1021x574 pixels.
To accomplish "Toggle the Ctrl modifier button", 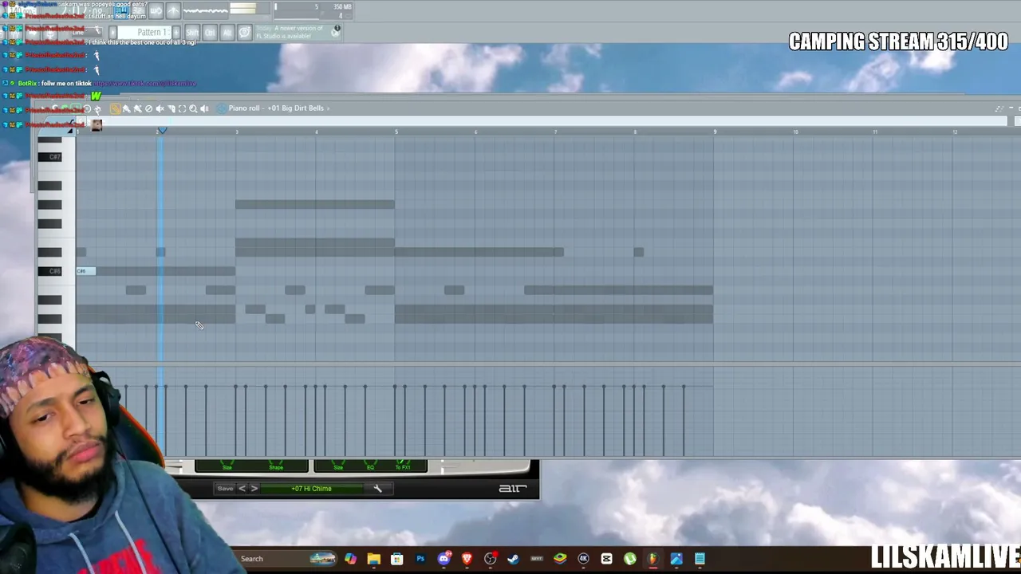I will [210, 33].
